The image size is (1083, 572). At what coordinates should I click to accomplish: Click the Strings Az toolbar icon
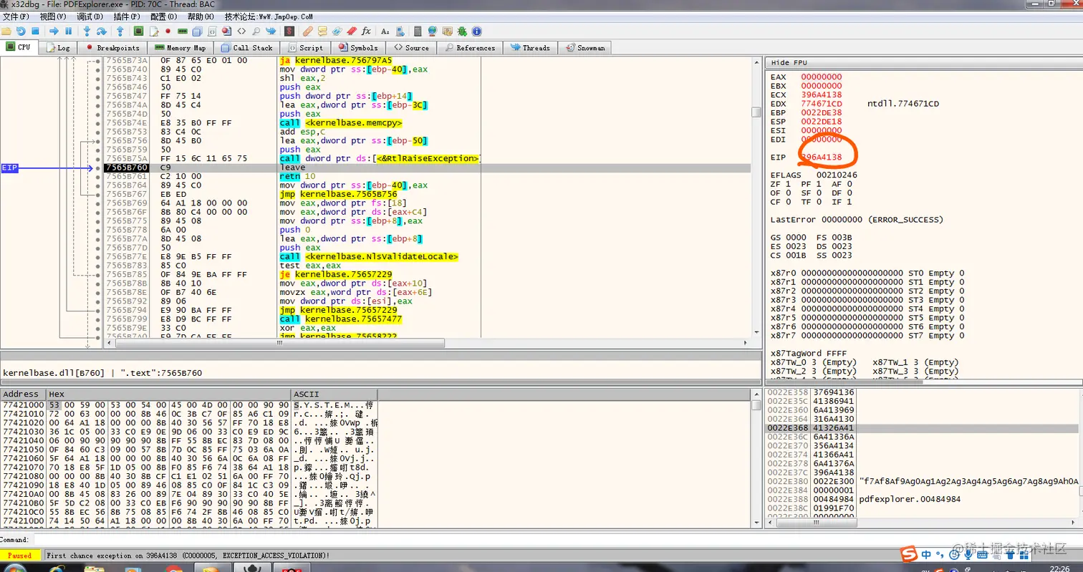385,31
